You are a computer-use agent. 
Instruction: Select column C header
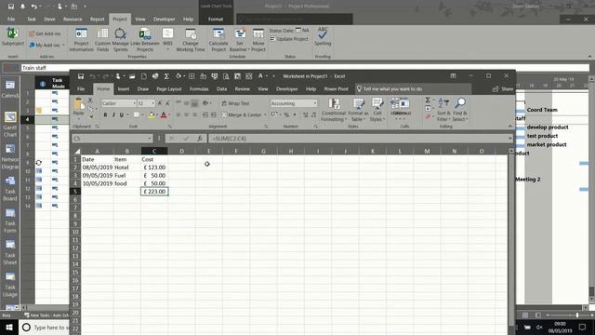point(154,151)
